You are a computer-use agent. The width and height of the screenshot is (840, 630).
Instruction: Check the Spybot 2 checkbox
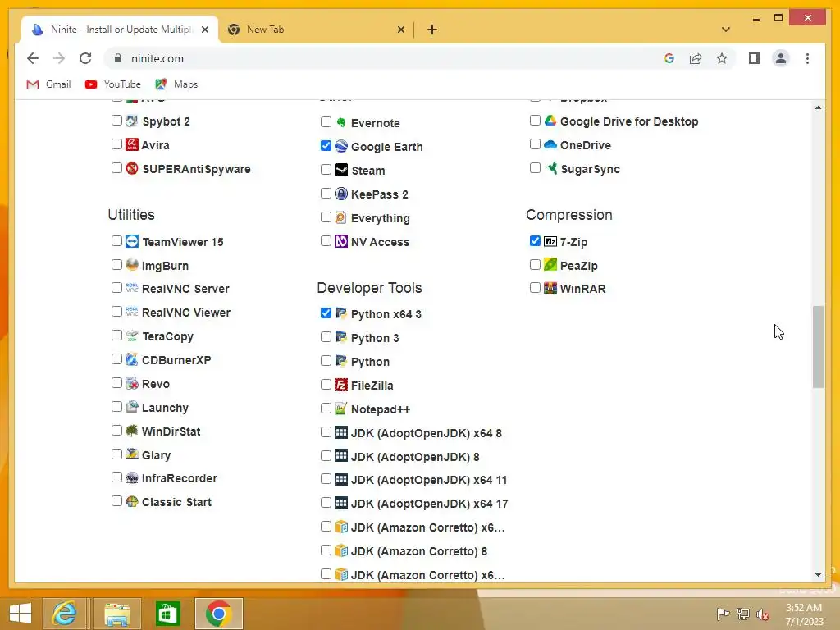tap(116, 120)
